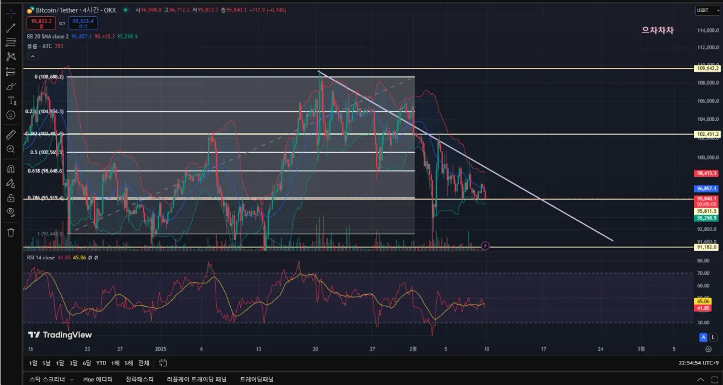Click the 45.06 RSI moving average label
Image resolution: width=723 pixels, height=385 pixels.
click(x=703, y=301)
